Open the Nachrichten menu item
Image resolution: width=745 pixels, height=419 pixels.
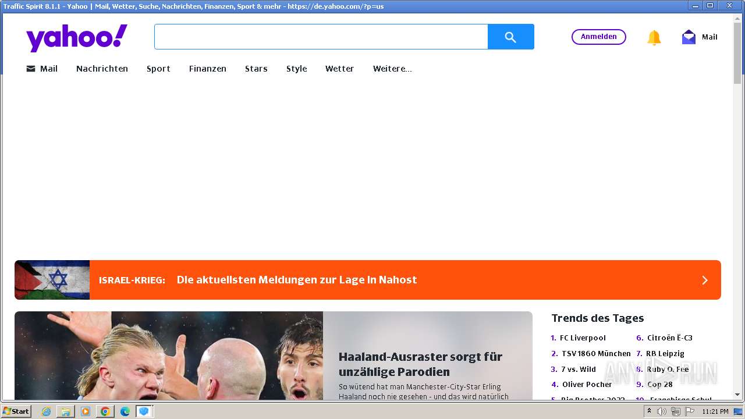pyautogui.click(x=102, y=69)
